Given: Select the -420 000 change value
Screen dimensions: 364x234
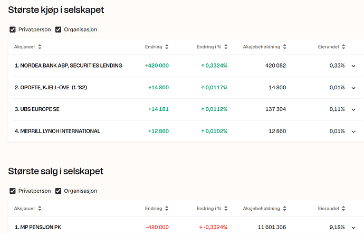Looking at the screenshot, I should 157,227.
